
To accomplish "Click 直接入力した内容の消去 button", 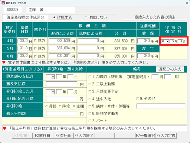I will click(x=155, y=17).
